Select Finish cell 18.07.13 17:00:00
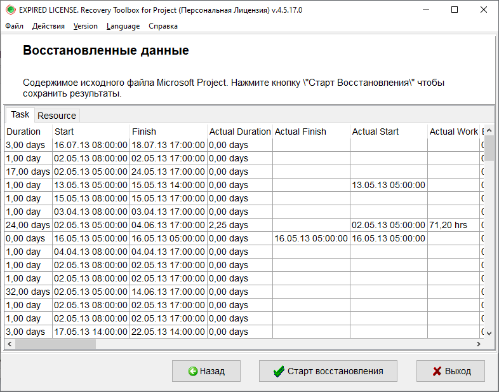Viewport: 499px width, 392px height. tap(169, 145)
